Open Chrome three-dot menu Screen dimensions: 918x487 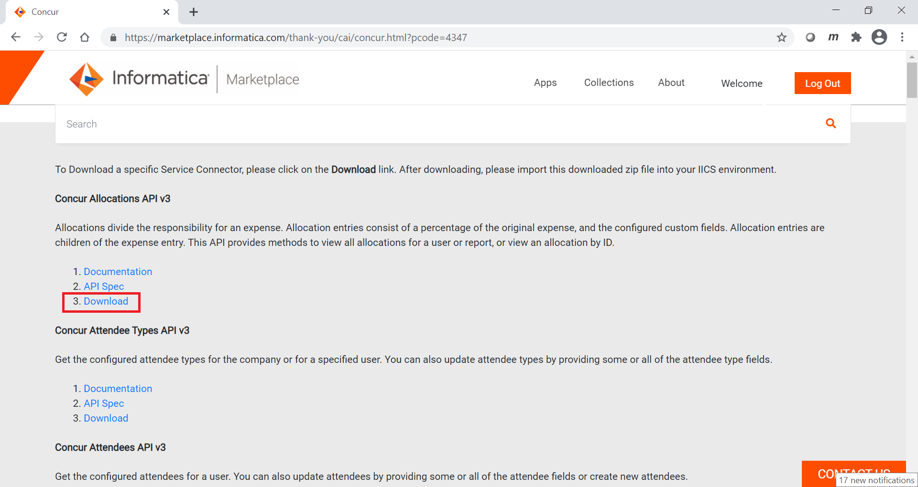[902, 37]
